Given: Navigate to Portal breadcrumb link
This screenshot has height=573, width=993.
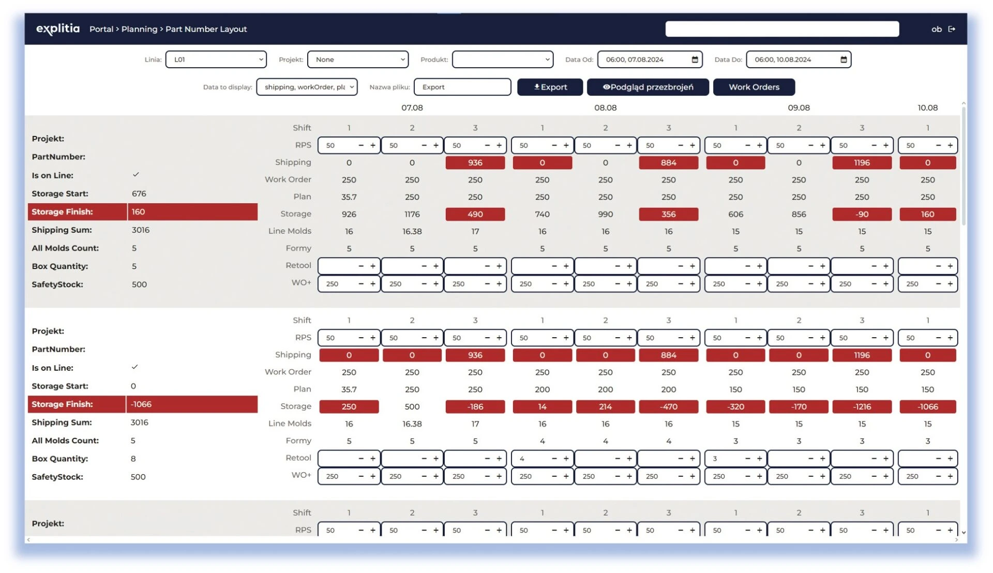Looking at the screenshot, I should 101,29.
